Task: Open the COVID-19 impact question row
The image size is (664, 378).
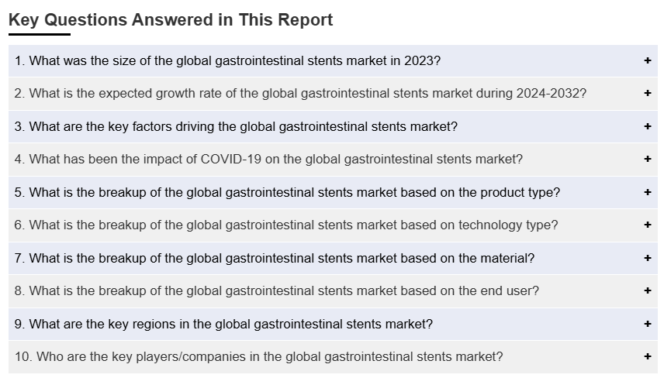Action: (x=333, y=160)
